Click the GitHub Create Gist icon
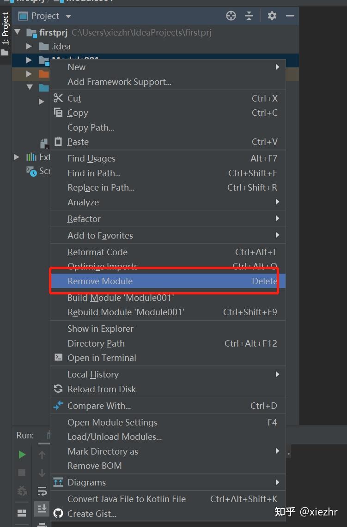 pos(58,513)
